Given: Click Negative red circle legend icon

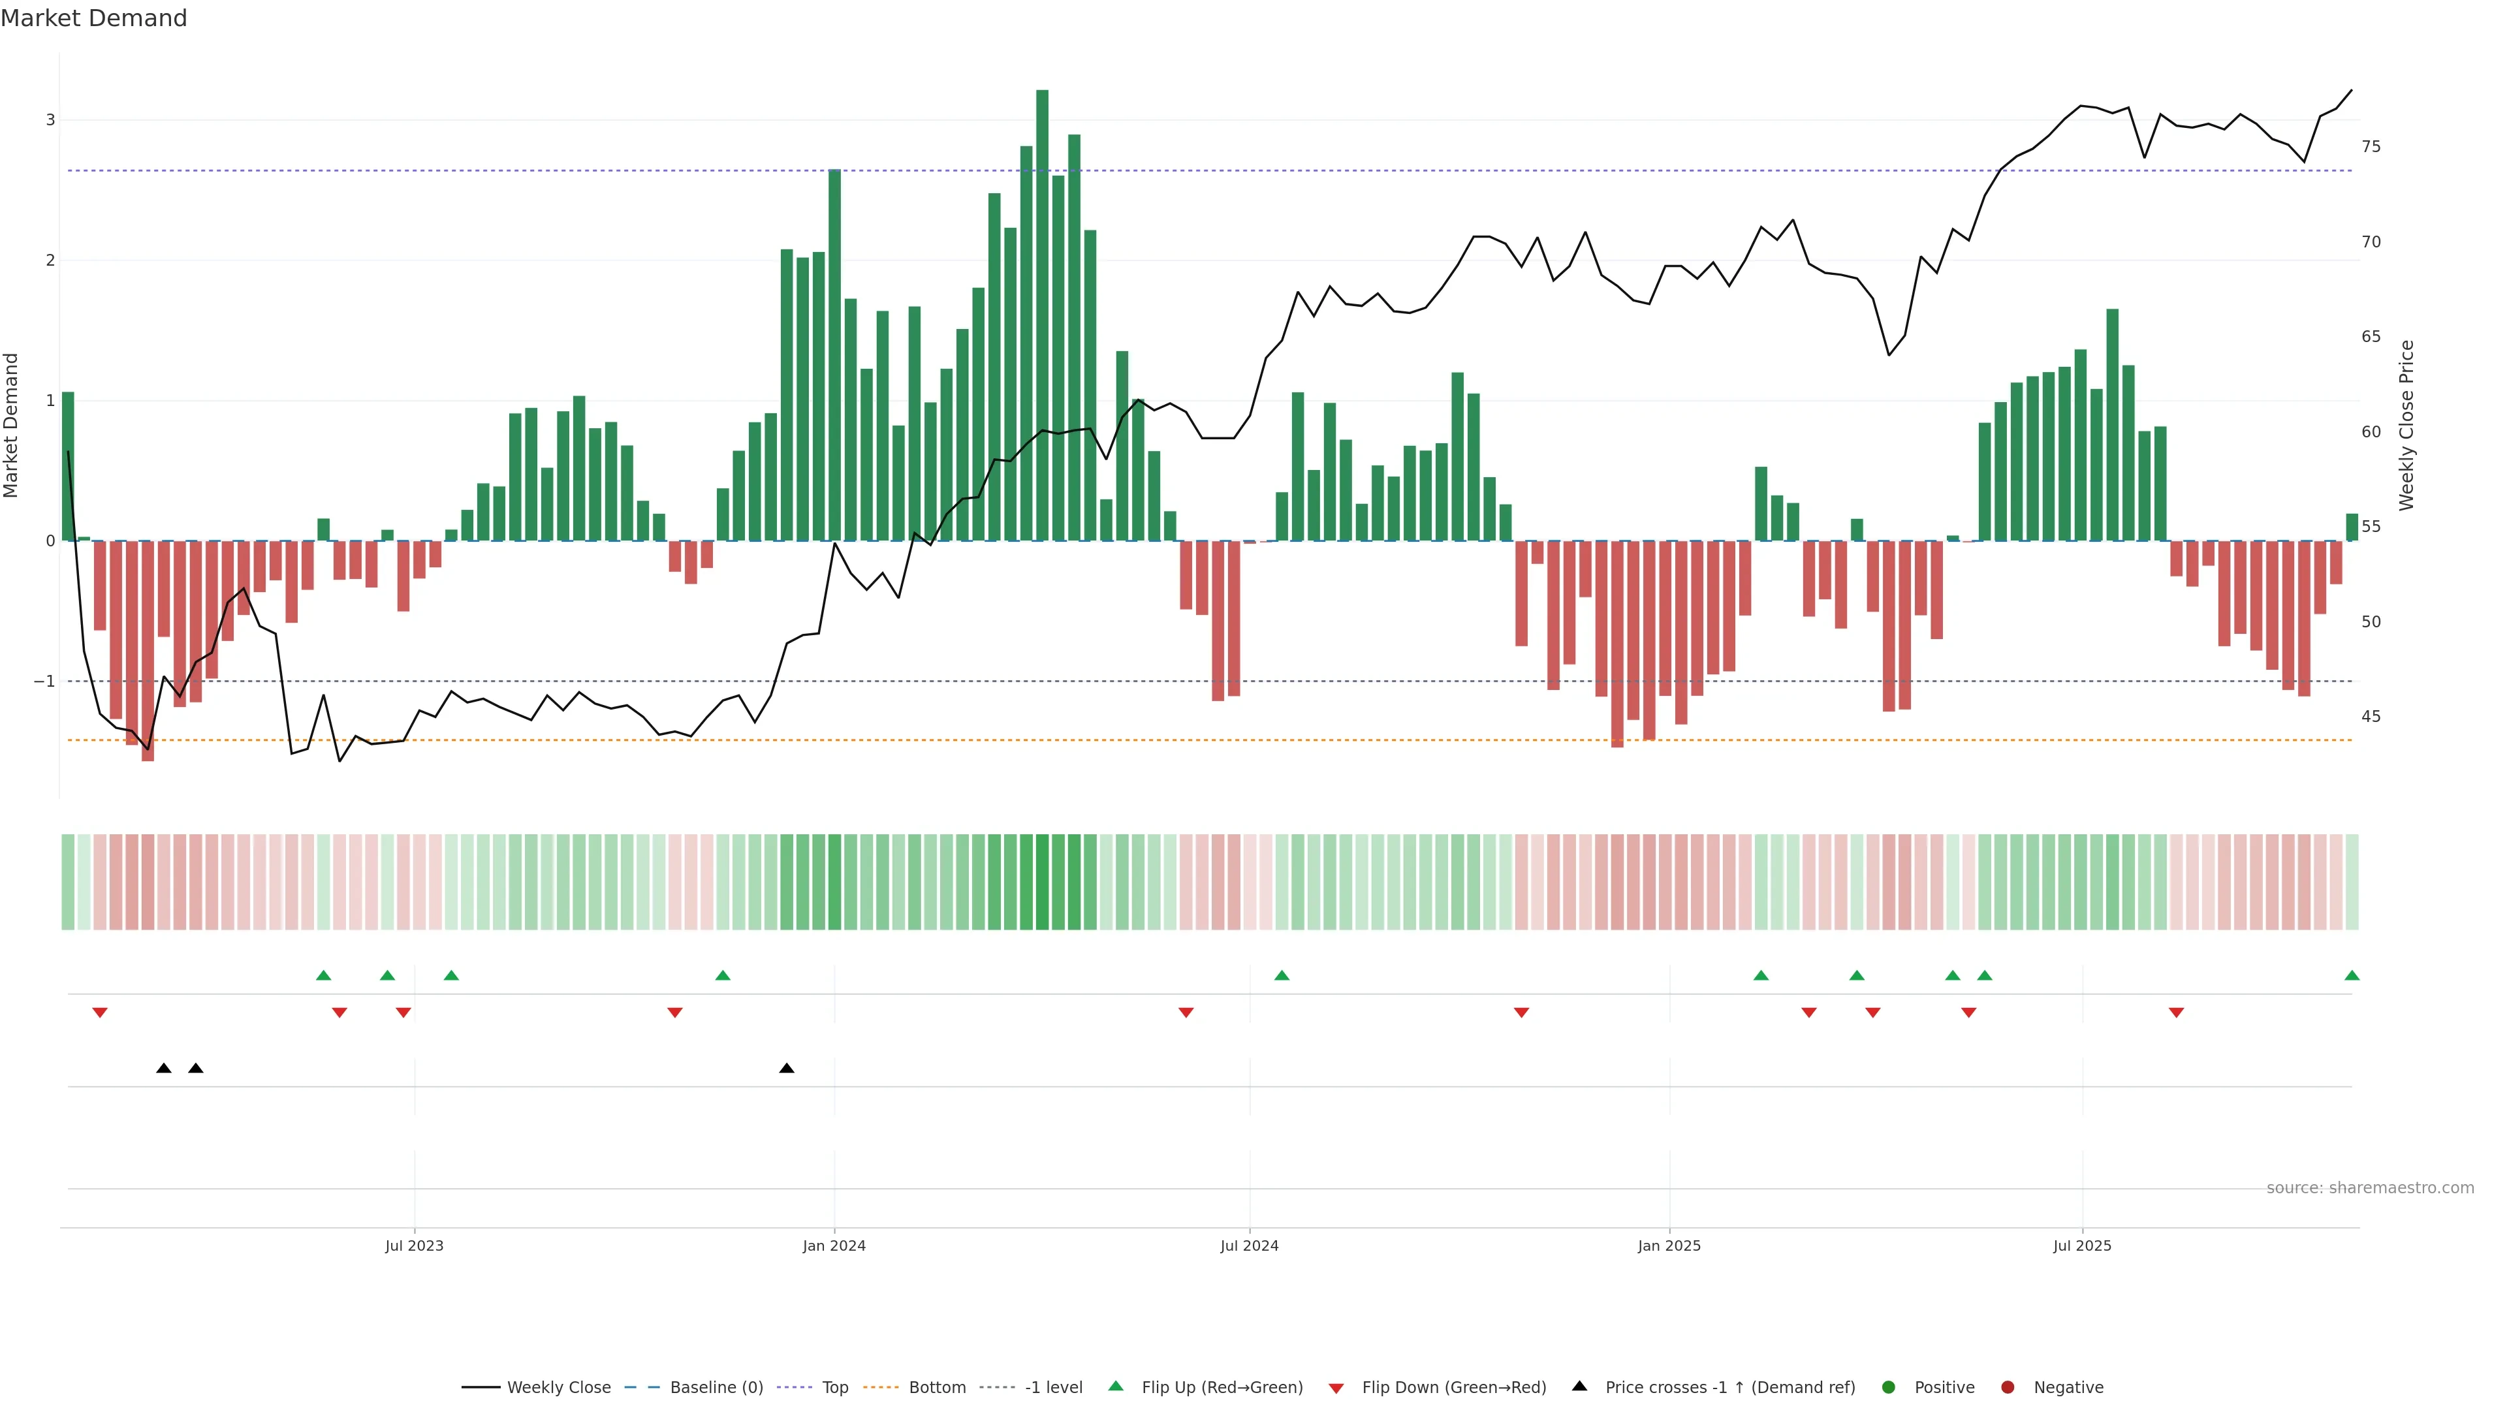Looking at the screenshot, I should tap(2008, 1388).
